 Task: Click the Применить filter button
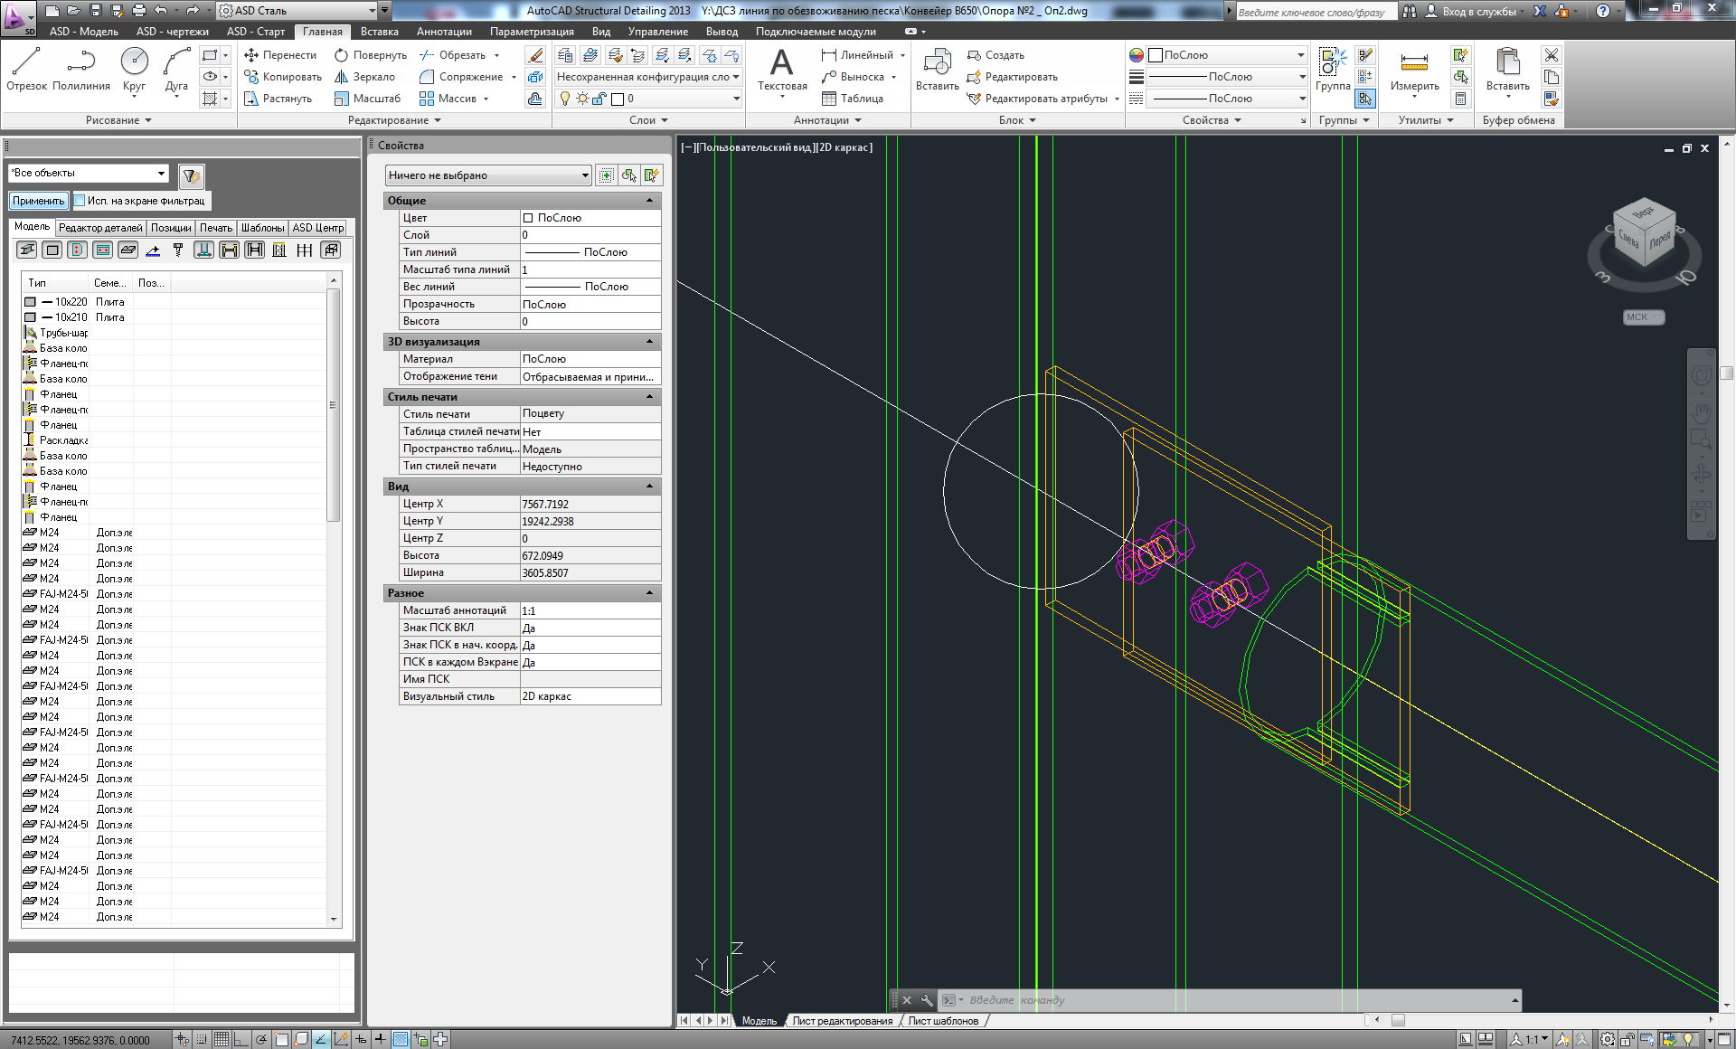pos(38,200)
